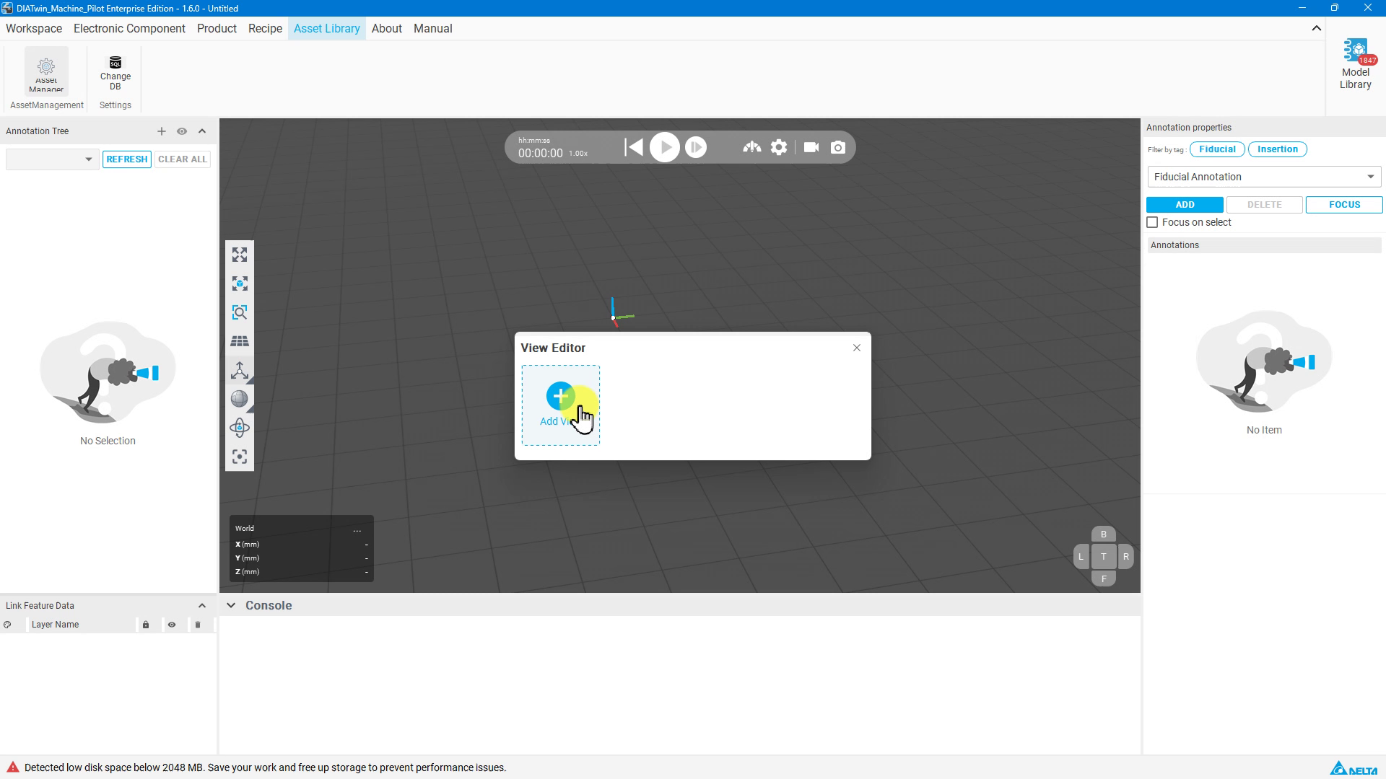Click the orbit camera icon
Viewport: 1386px width, 779px height.
click(x=240, y=428)
